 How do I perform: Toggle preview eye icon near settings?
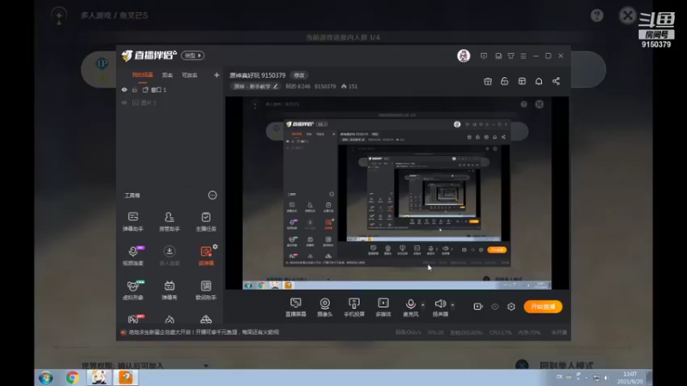click(495, 306)
